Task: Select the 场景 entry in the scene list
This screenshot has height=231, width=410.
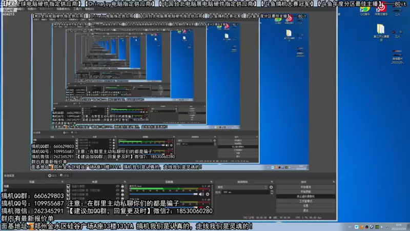Action: (x=34, y=186)
